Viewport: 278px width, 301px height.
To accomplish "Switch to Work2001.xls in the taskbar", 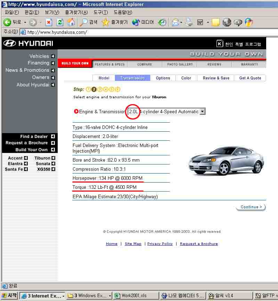I will pos(136,296).
